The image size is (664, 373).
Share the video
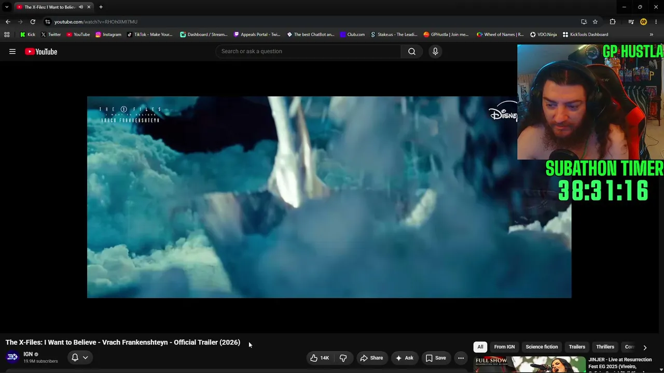click(371, 358)
